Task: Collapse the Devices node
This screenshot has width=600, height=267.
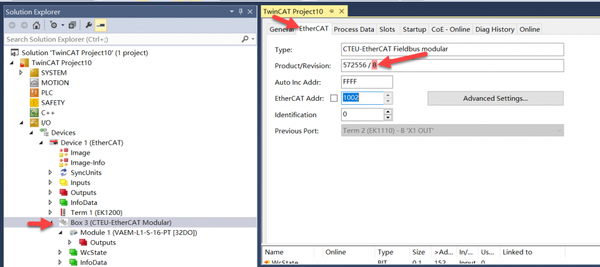Action: coord(31,133)
